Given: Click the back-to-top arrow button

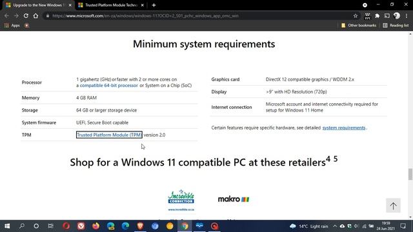Looking at the screenshot, I should pos(393,206).
